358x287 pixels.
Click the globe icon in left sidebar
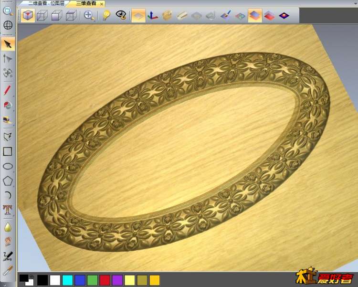point(8,25)
